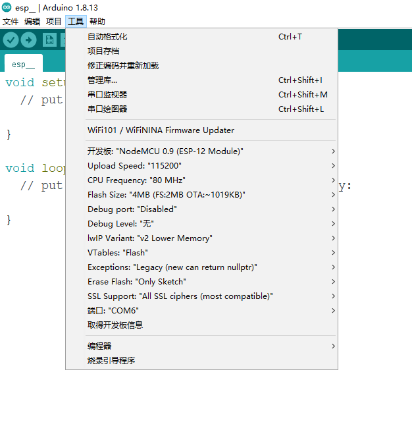Open the 文件 menu
412x430 pixels.
[11, 21]
